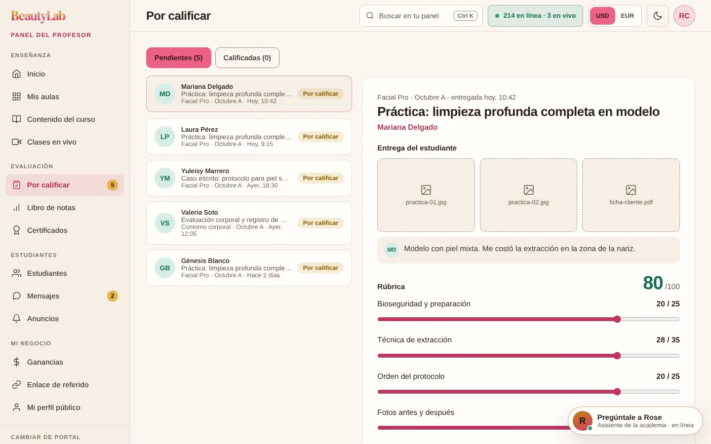Viewport: 711px width, 444px height.
Task: Select Yuleisy Marrero submission card
Action: point(249,178)
